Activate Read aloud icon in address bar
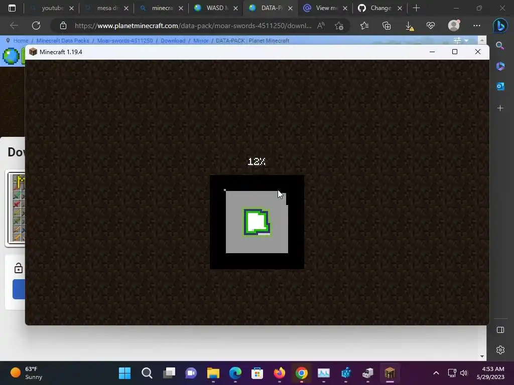This screenshot has width=514, height=385. [321, 26]
